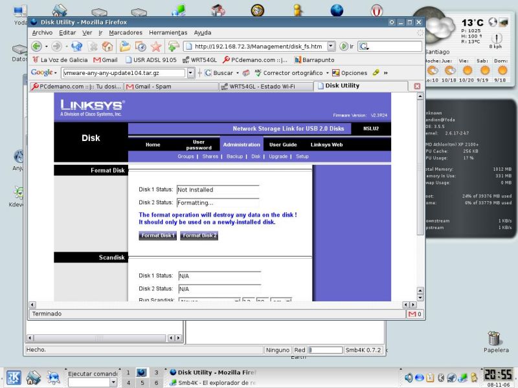The height and width of the screenshot is (388, 518).
Task: Switch to virtual desktop 5 in the pager
Action: (x=142, y=383)
